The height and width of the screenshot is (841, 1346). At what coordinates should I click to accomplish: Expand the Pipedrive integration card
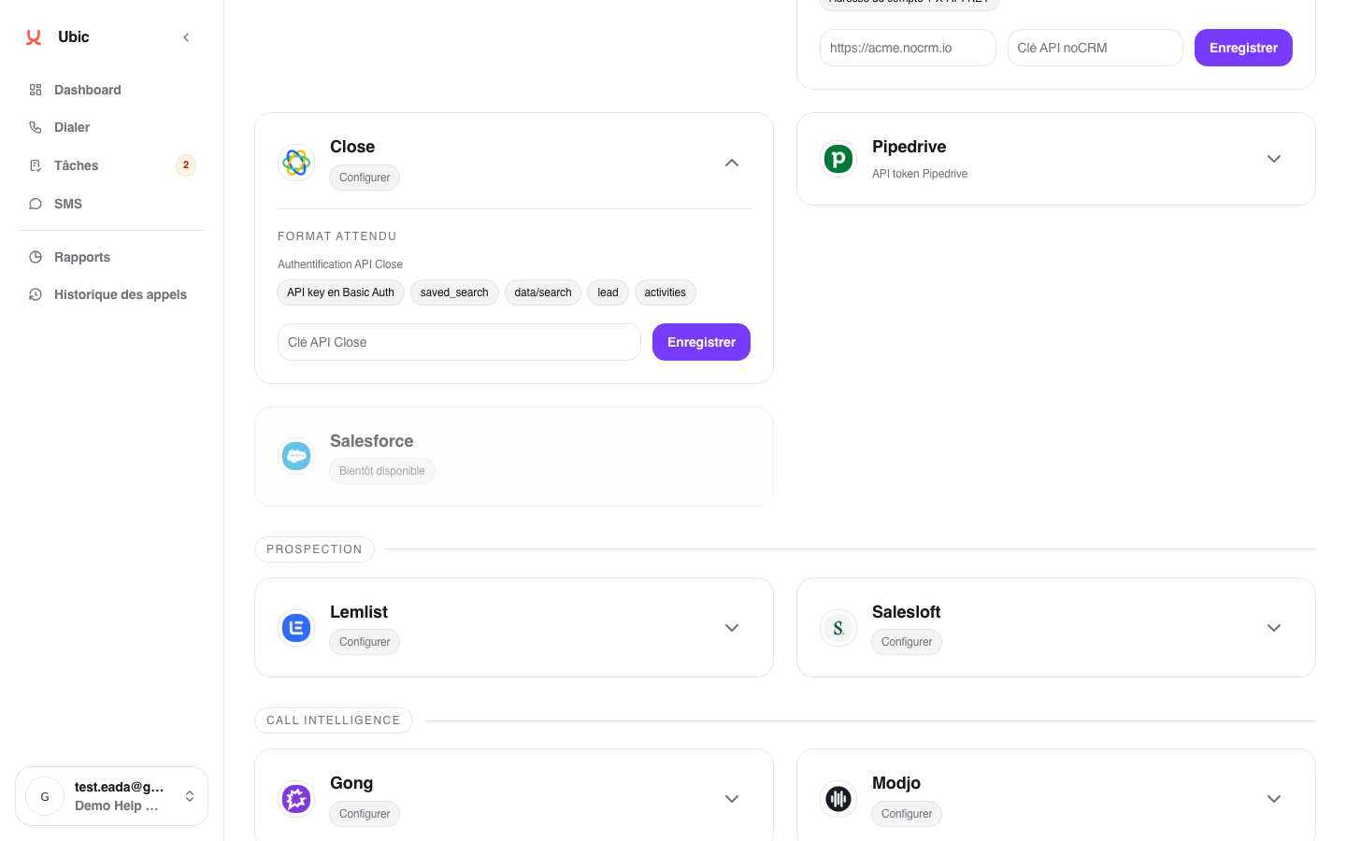(x=1274, y=159)
